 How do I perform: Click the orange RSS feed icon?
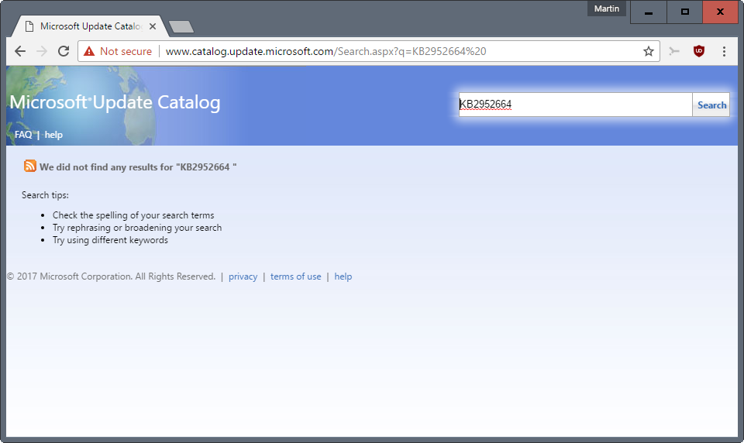[x=30, y=166]
